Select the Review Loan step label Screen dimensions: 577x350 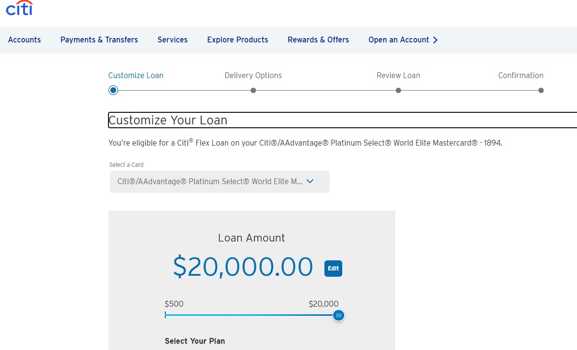pyautogui.click(x=398, y=75)
